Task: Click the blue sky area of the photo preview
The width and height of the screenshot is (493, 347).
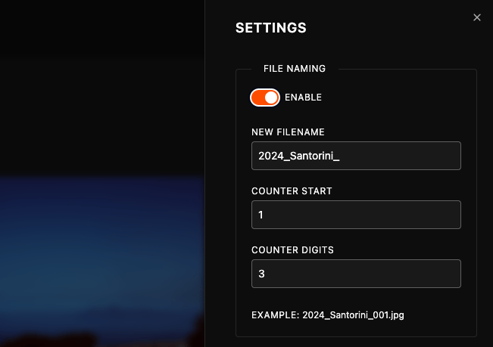Action: click(x=102, y=238)
